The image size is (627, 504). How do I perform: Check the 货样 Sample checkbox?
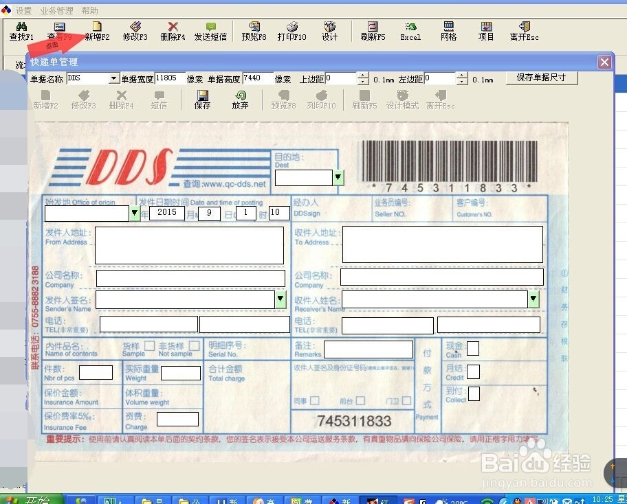150,346
